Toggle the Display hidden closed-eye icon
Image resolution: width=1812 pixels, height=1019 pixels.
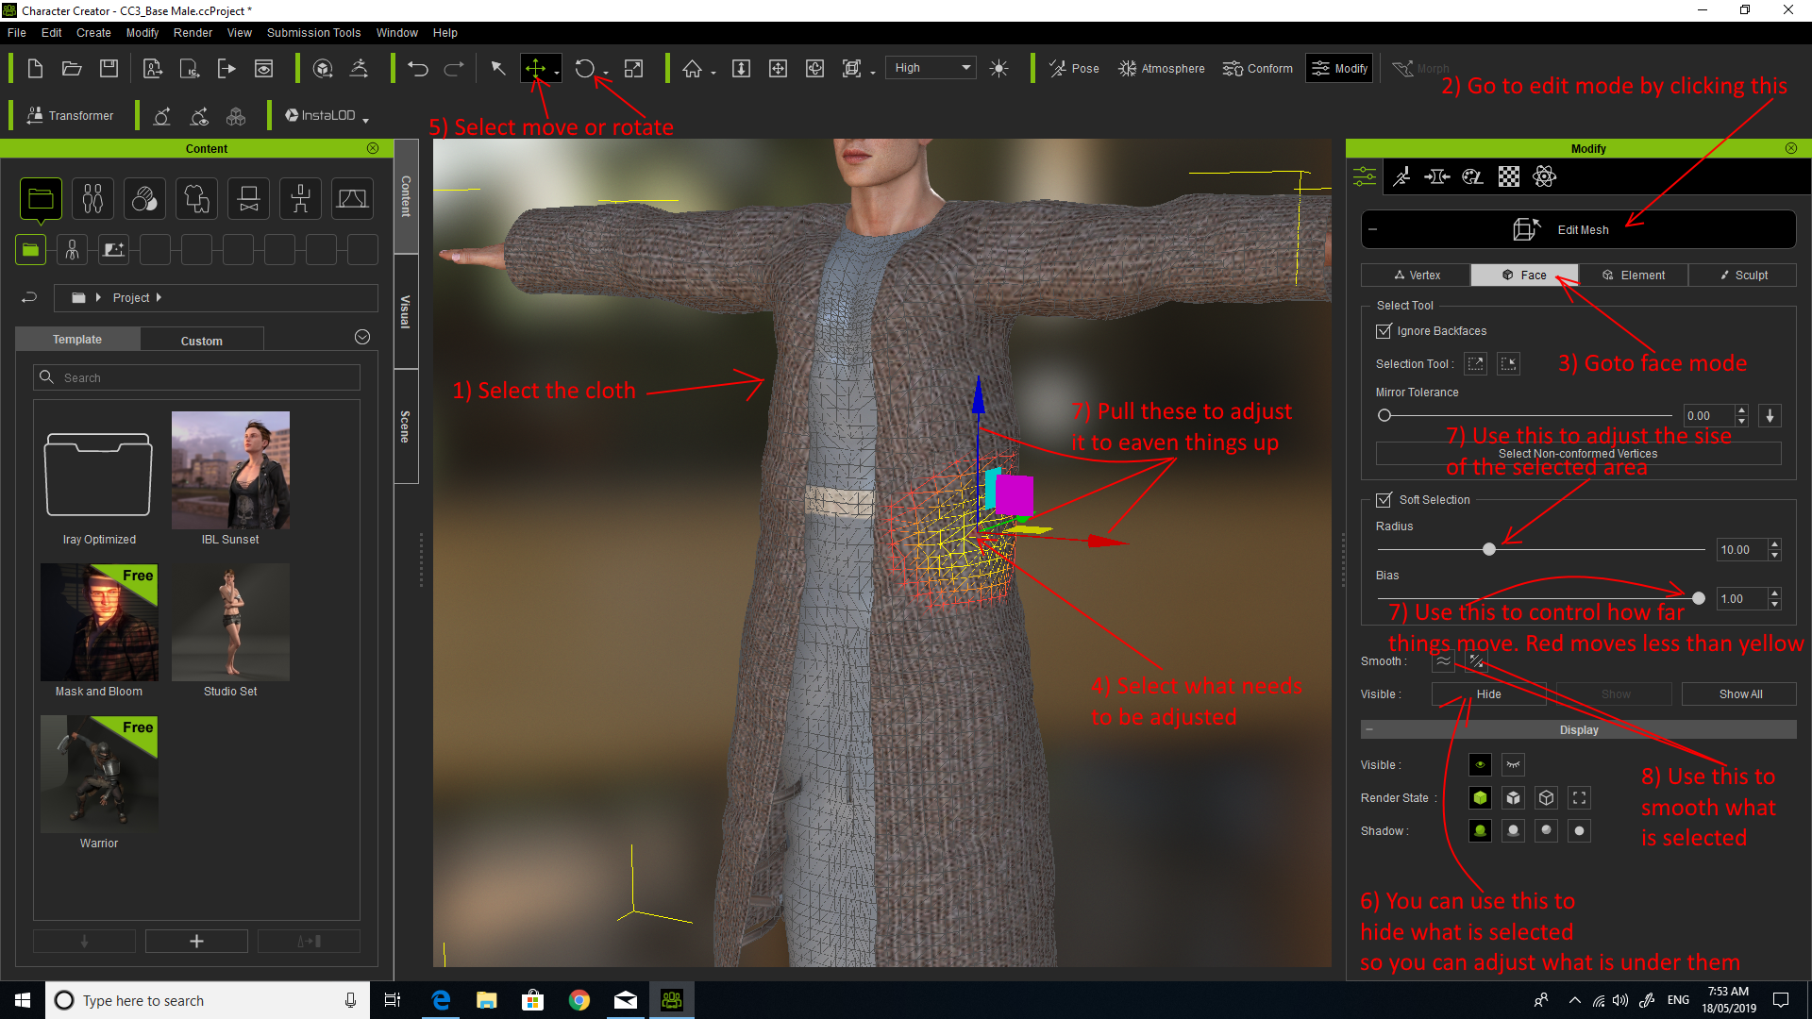pyautogui.click(x=1513, y=765)
